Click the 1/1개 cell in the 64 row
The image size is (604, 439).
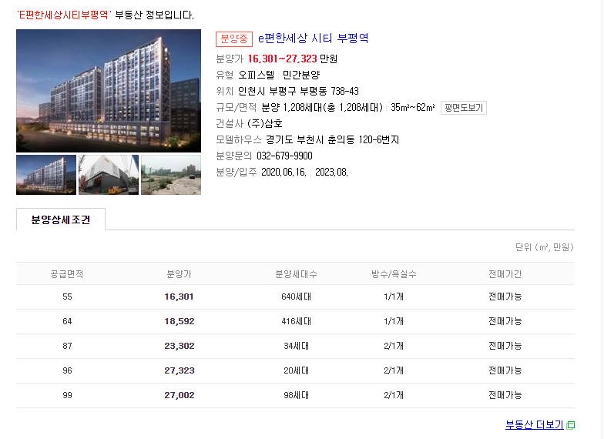(394, 321)
